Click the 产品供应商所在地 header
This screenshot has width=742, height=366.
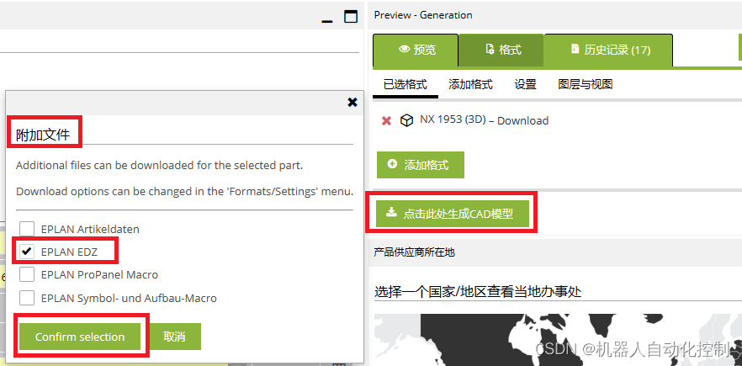(414, 252)
